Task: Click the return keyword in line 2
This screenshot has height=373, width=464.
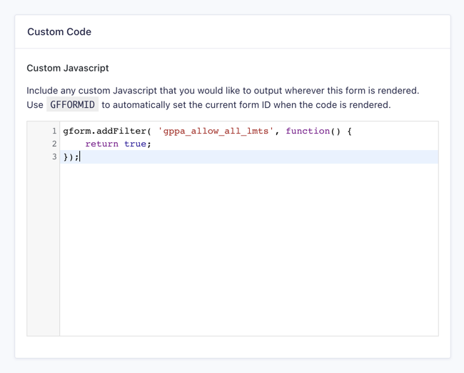Action: tap(102, 144)
